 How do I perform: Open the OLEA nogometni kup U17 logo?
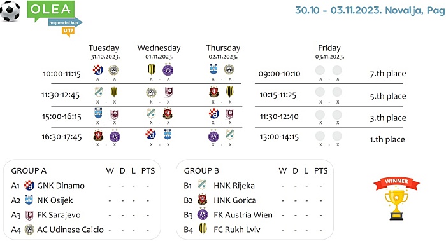55,18
